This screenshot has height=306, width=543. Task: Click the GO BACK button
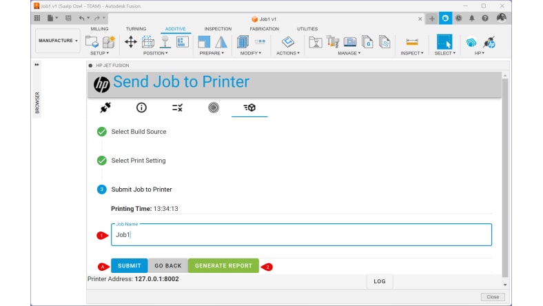point(167,266)
